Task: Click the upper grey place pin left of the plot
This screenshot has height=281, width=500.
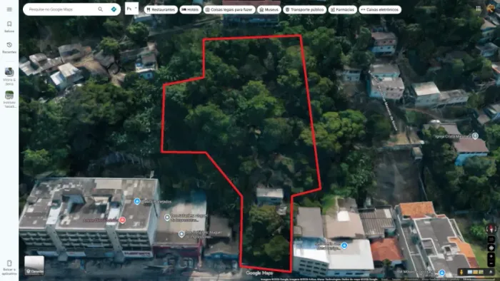Action: [166, 218]
